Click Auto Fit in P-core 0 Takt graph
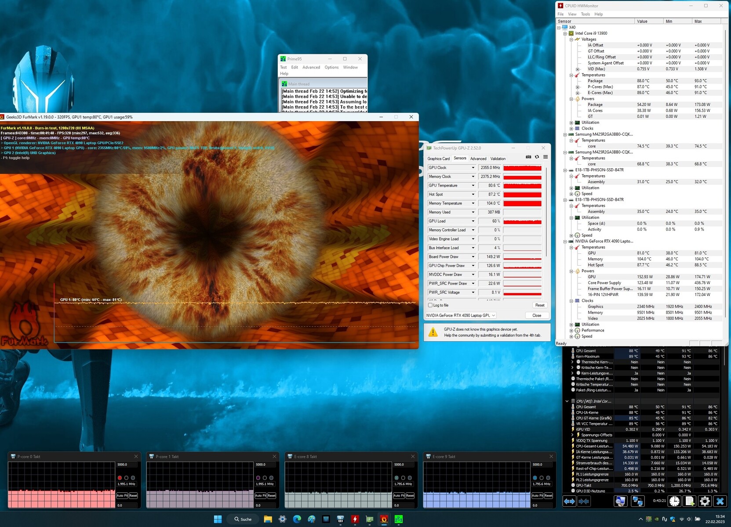 pyautogui.click(x=122, y=495)
